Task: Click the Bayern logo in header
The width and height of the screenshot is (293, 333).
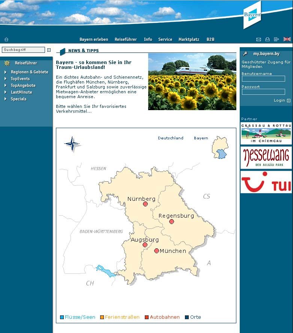Action: pyautogui.click(x=252, y=15)
